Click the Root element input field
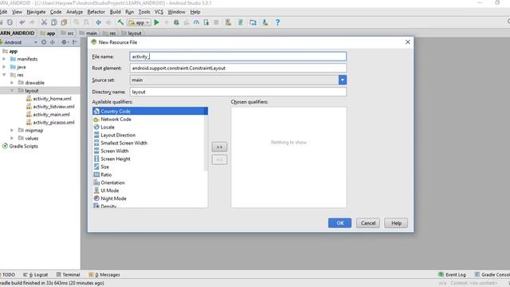The width and height of the screenshot is (510, 287). [238, 68]
